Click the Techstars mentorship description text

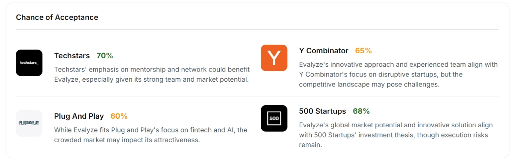152,74
